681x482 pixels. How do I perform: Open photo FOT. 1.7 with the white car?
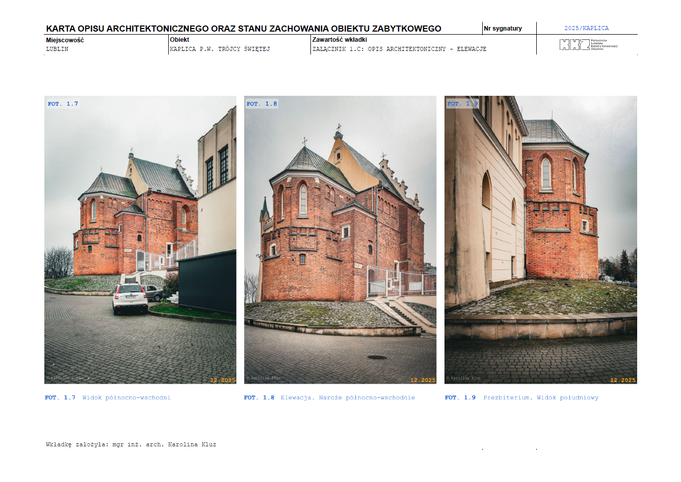[140, 239]
